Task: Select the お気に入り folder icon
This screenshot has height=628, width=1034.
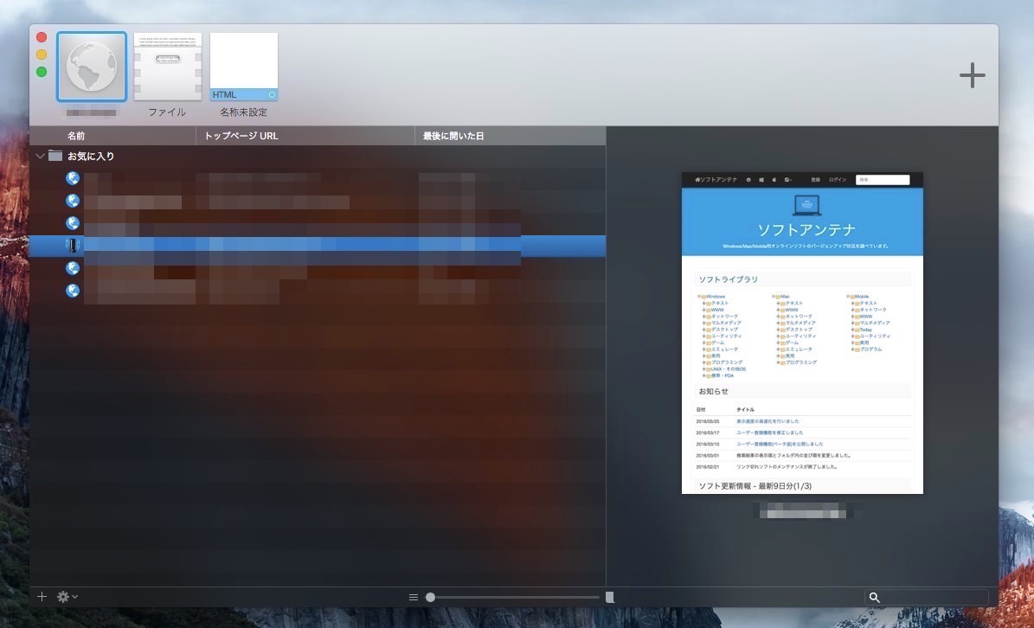Action: coord(55,156)
